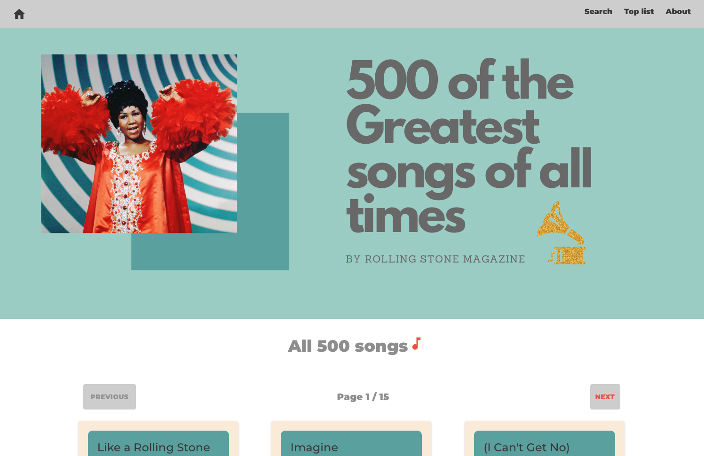Click the home icon in navbar
Screen dimensions: 704x456
click(x=19, y=14)
